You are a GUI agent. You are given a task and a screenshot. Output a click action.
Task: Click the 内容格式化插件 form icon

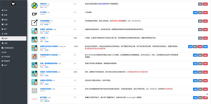35,91
